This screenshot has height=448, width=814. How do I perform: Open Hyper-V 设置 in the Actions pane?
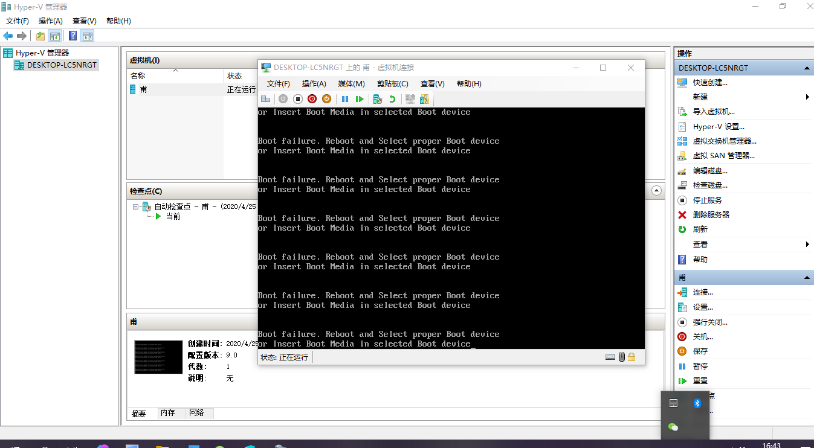pyautogui.click(x=719, y=127)
